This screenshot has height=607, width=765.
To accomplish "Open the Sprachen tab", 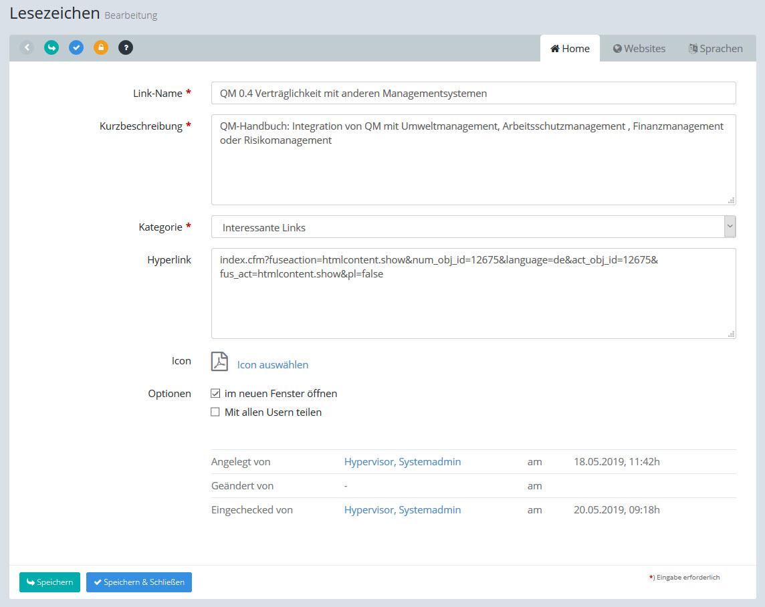I will tap(716, 49).
